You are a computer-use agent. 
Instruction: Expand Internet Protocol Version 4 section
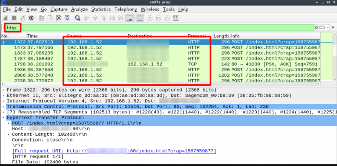(3, 101)
